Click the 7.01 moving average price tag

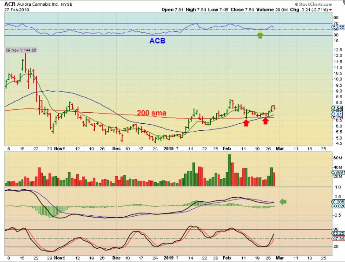pos(338,114)
